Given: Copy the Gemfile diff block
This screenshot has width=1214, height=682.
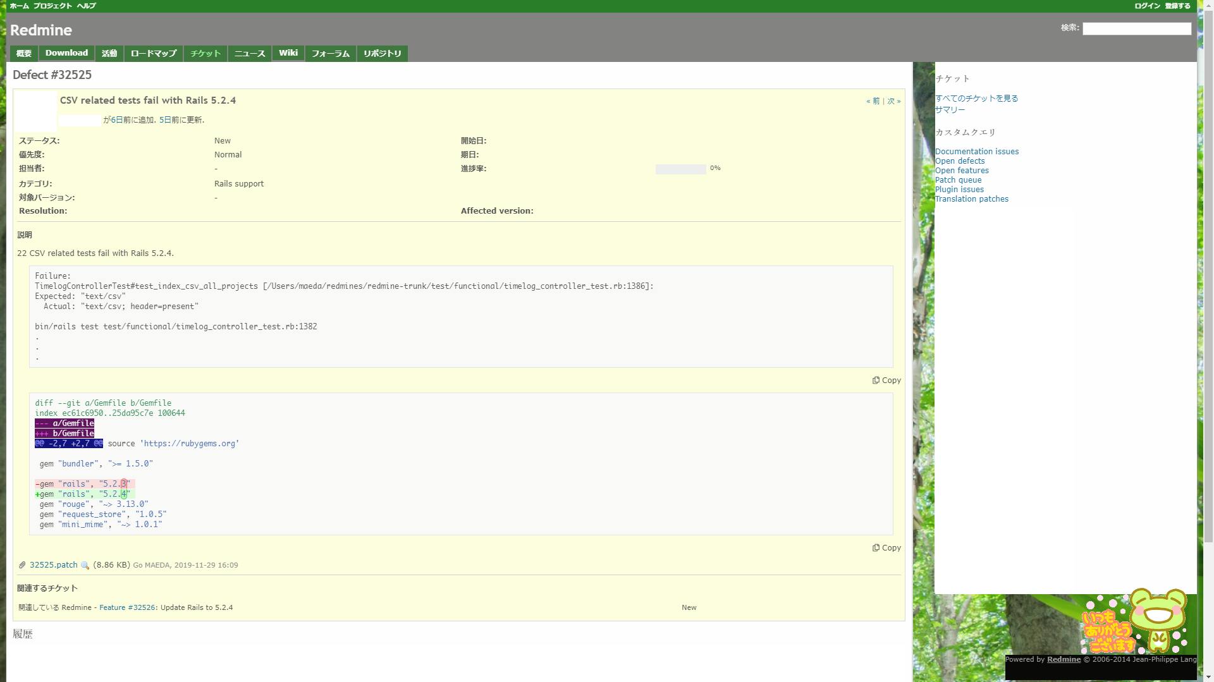Looking at the screenshot, I should tap(886, 547).
